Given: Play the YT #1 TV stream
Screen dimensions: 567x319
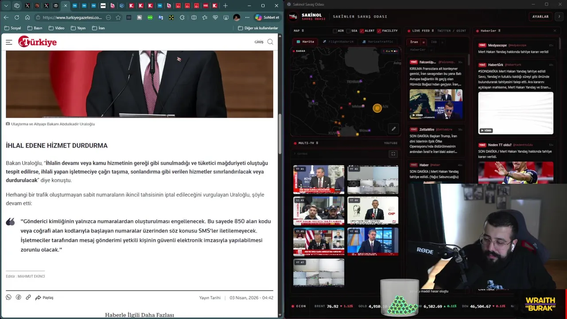Looking at the screenshot, I should pos(318,179).
